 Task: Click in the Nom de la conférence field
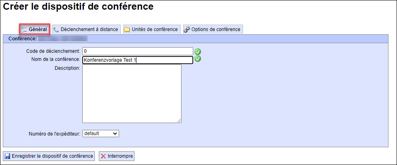coord(138,60)
